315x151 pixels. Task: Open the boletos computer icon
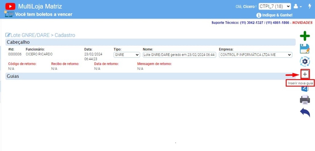[9, 14]
